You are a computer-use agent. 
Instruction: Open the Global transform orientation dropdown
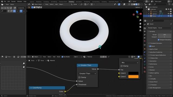75,4
